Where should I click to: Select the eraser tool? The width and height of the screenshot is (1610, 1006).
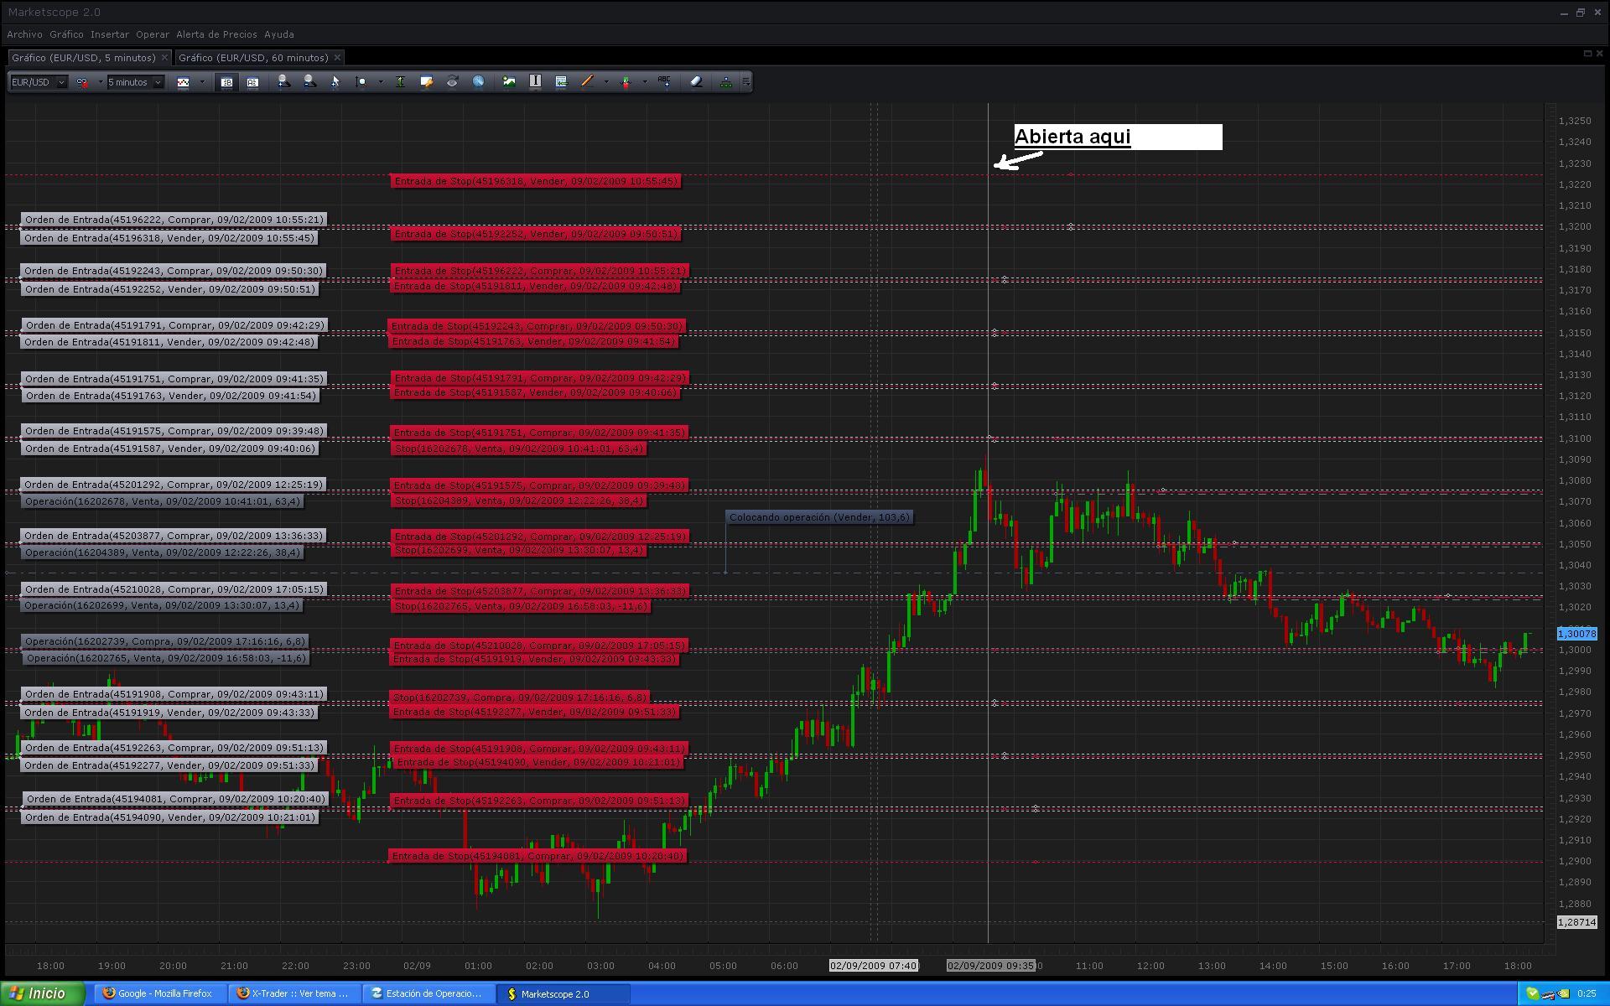point(696,81)
